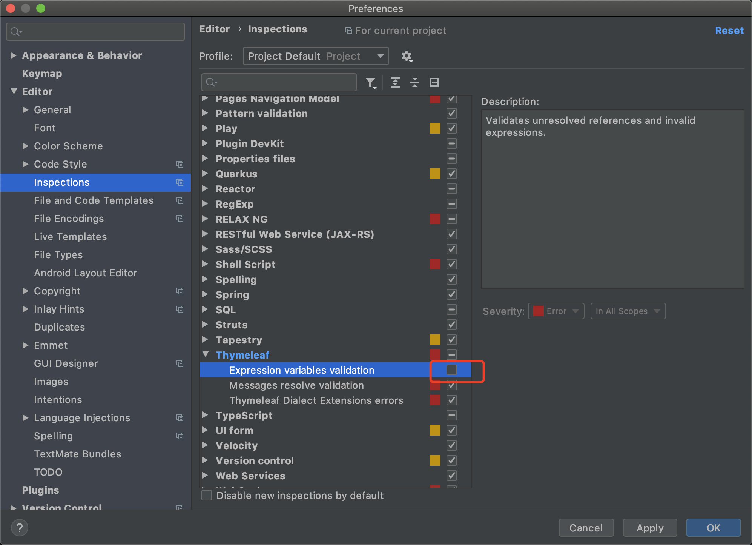Click the Collapse All tree icon
This screenshot has height=545, width=752.
pos(414,82)
